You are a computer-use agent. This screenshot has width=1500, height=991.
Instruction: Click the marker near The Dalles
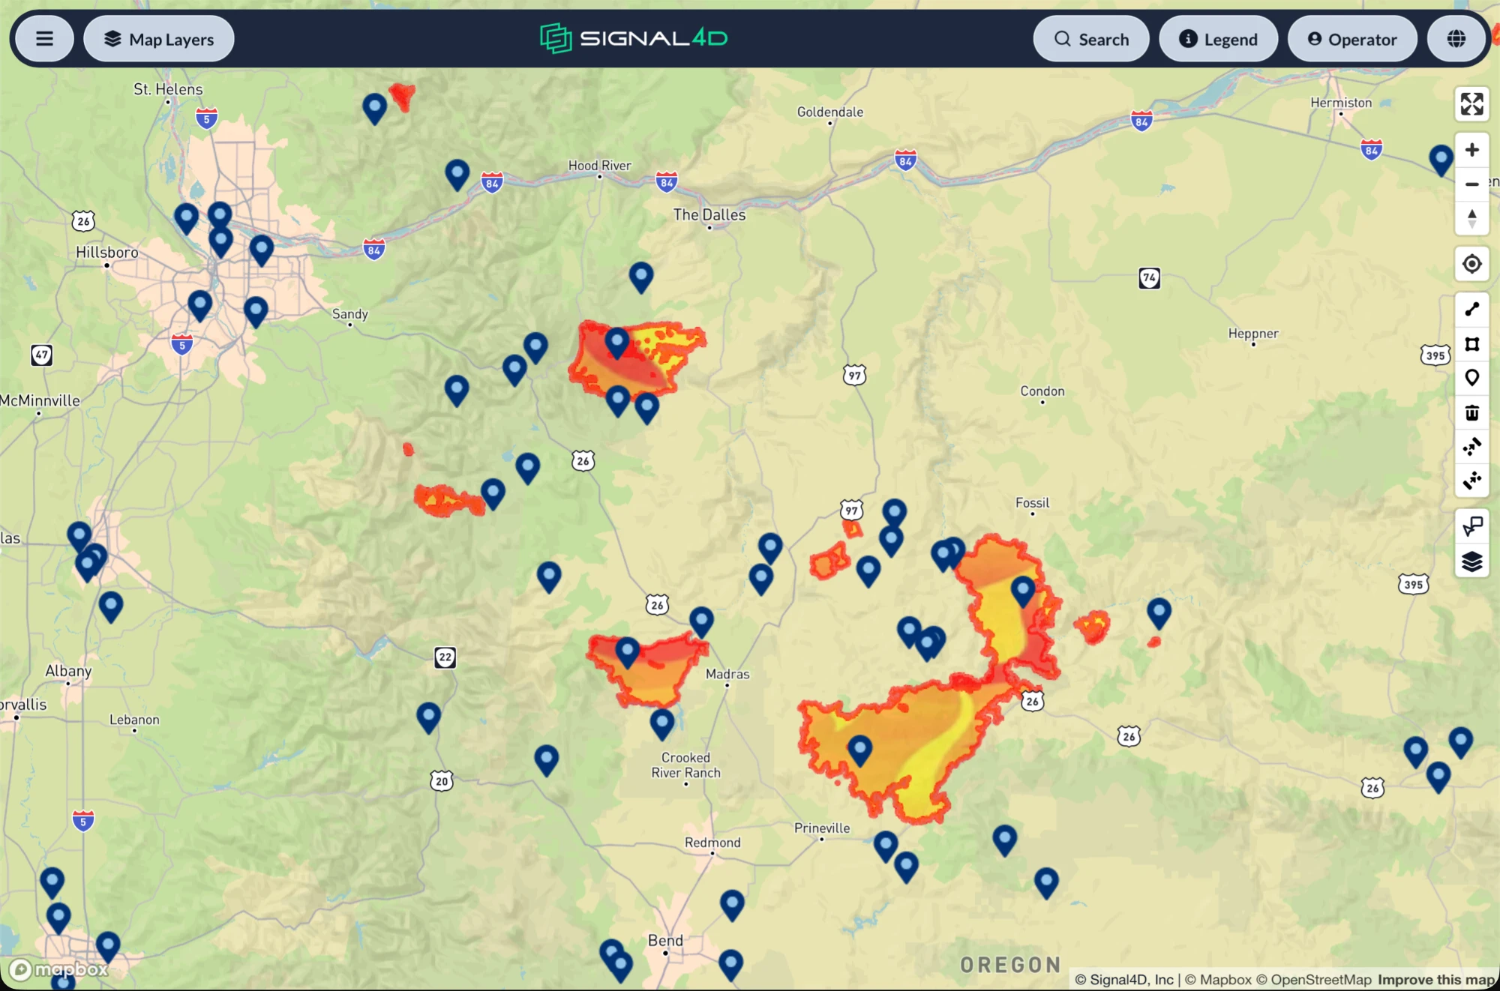pyautogui.click(x=640, y=277)
